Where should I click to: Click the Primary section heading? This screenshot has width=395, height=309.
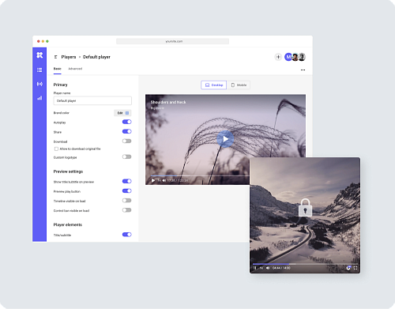pos(60,85)
